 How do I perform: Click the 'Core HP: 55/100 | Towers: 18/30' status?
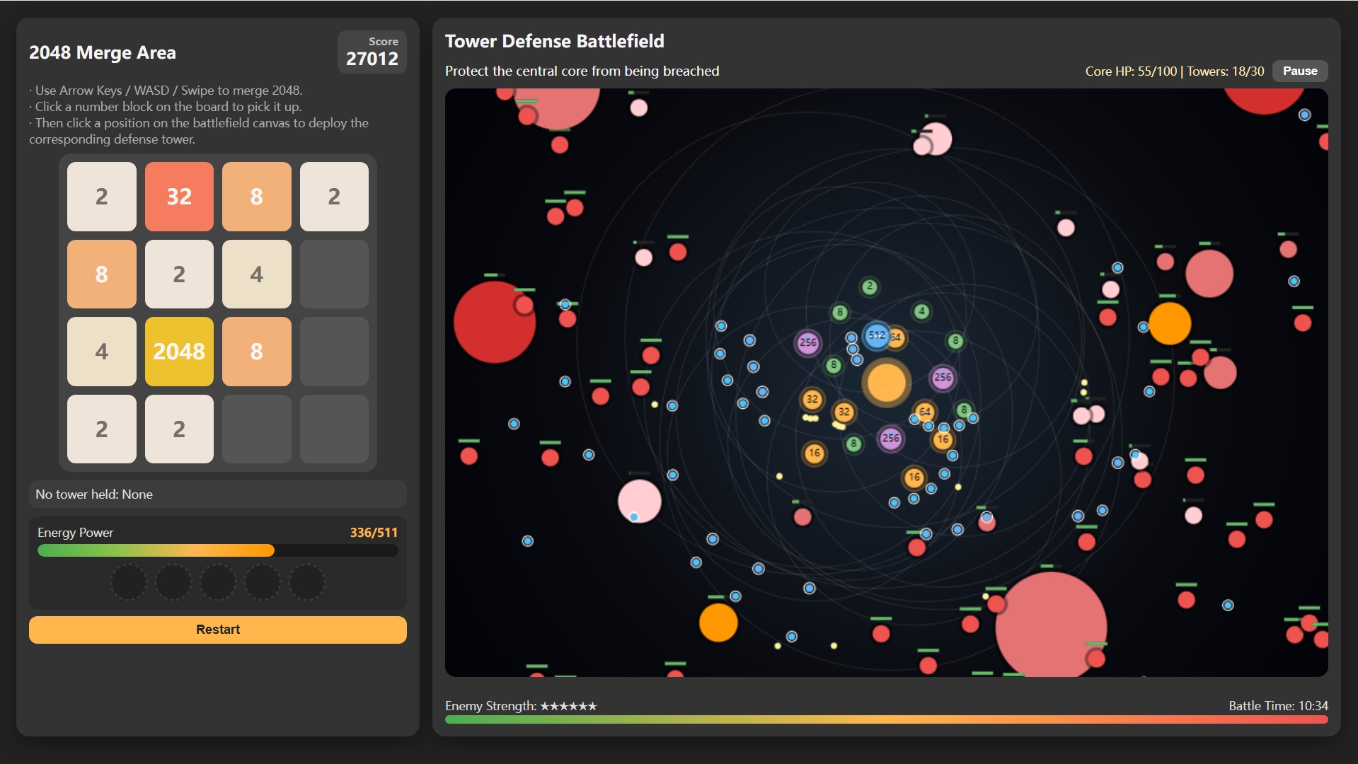click(1175, 71)
